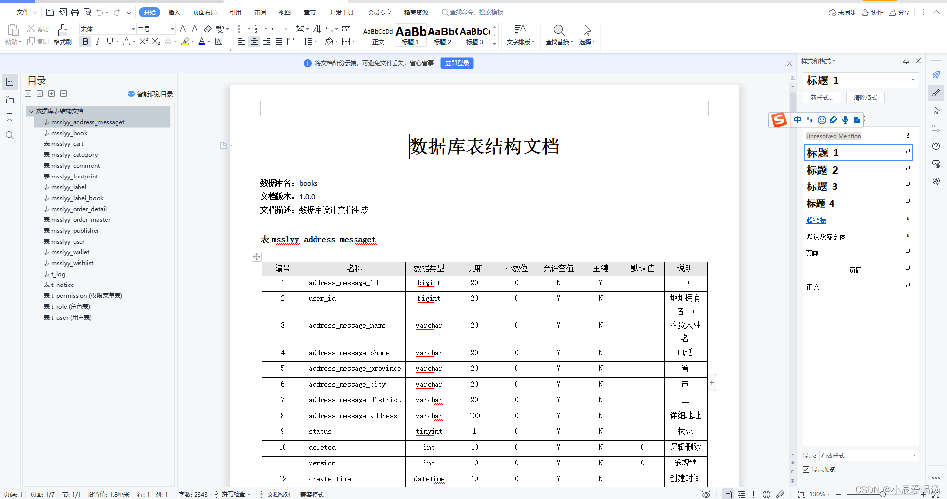Toggle the 文档校对 option in status bar

(275, 494)
